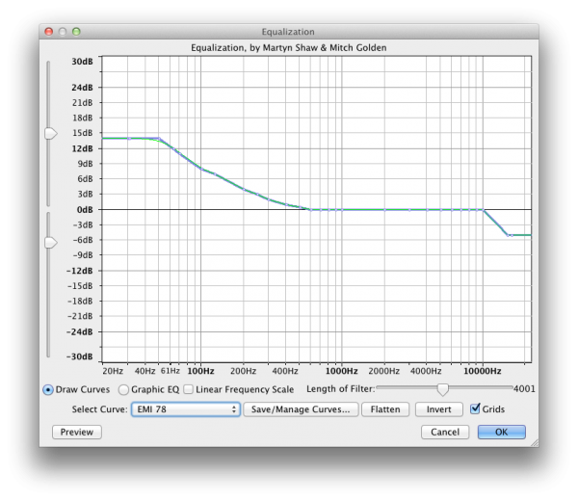Viewport: 578px width, 501px height.
Task: Click the Invert button
Action: click(x=438, y=409)
